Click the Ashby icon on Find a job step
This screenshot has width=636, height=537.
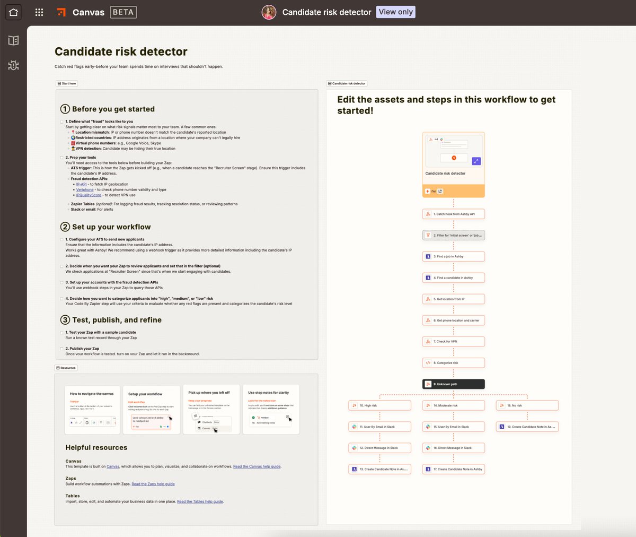[428, 256]
